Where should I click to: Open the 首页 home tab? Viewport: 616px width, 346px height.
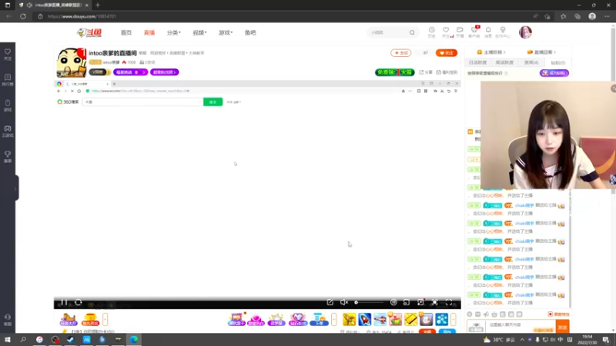point(126,32)
